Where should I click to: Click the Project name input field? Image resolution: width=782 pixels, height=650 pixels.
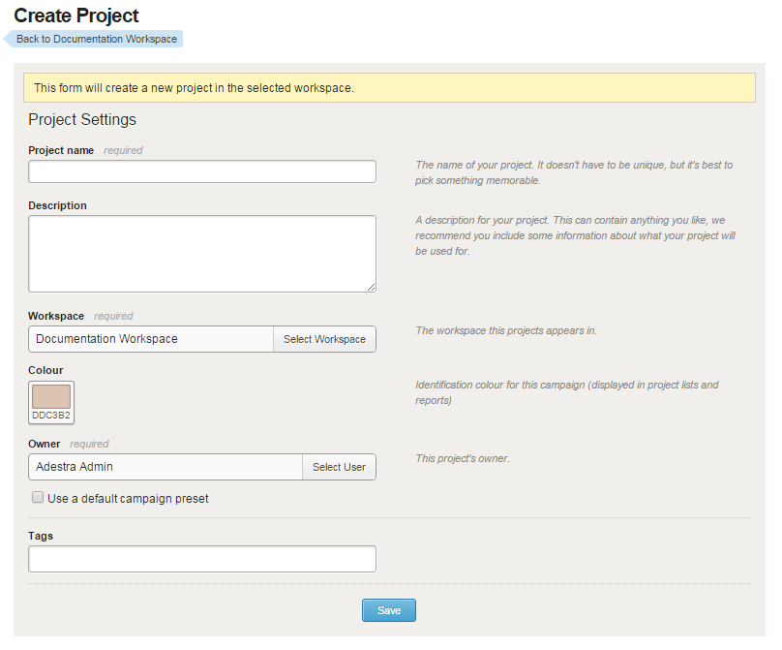click(x=202, y=171)
